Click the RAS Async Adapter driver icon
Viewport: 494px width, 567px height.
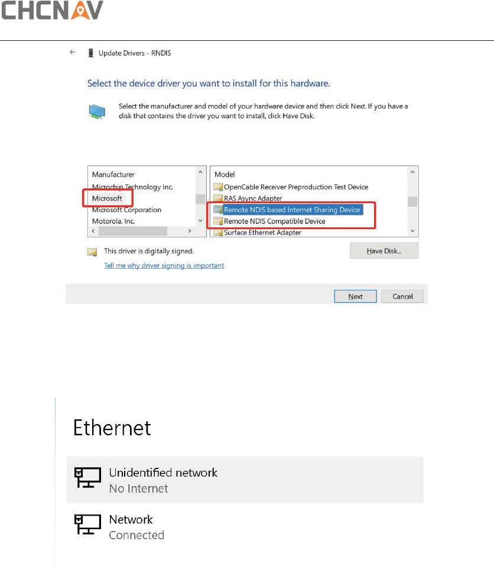click(x=218, y=198)
